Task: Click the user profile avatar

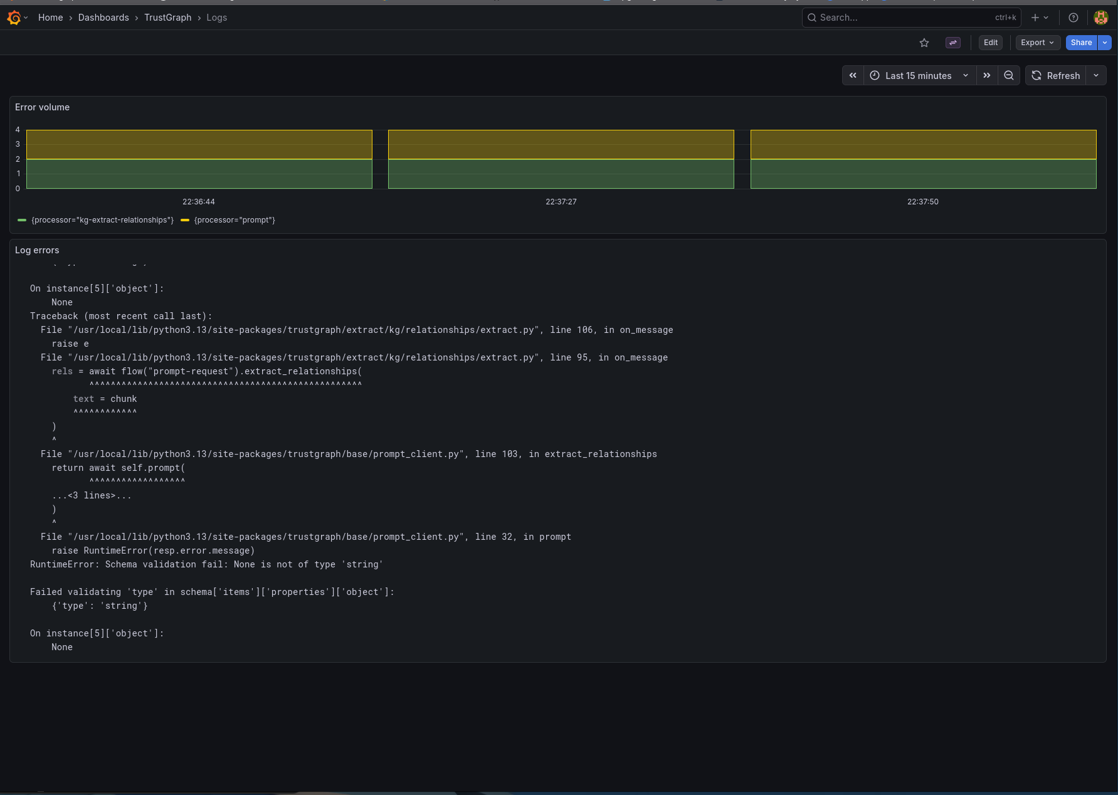Action: [1100, 18]
